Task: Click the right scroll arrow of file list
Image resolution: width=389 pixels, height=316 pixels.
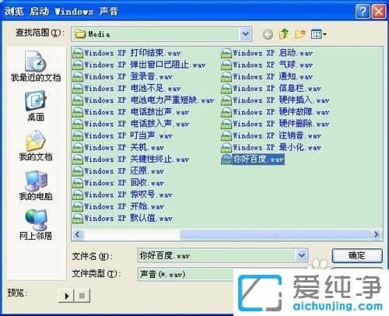Action: 376,234
